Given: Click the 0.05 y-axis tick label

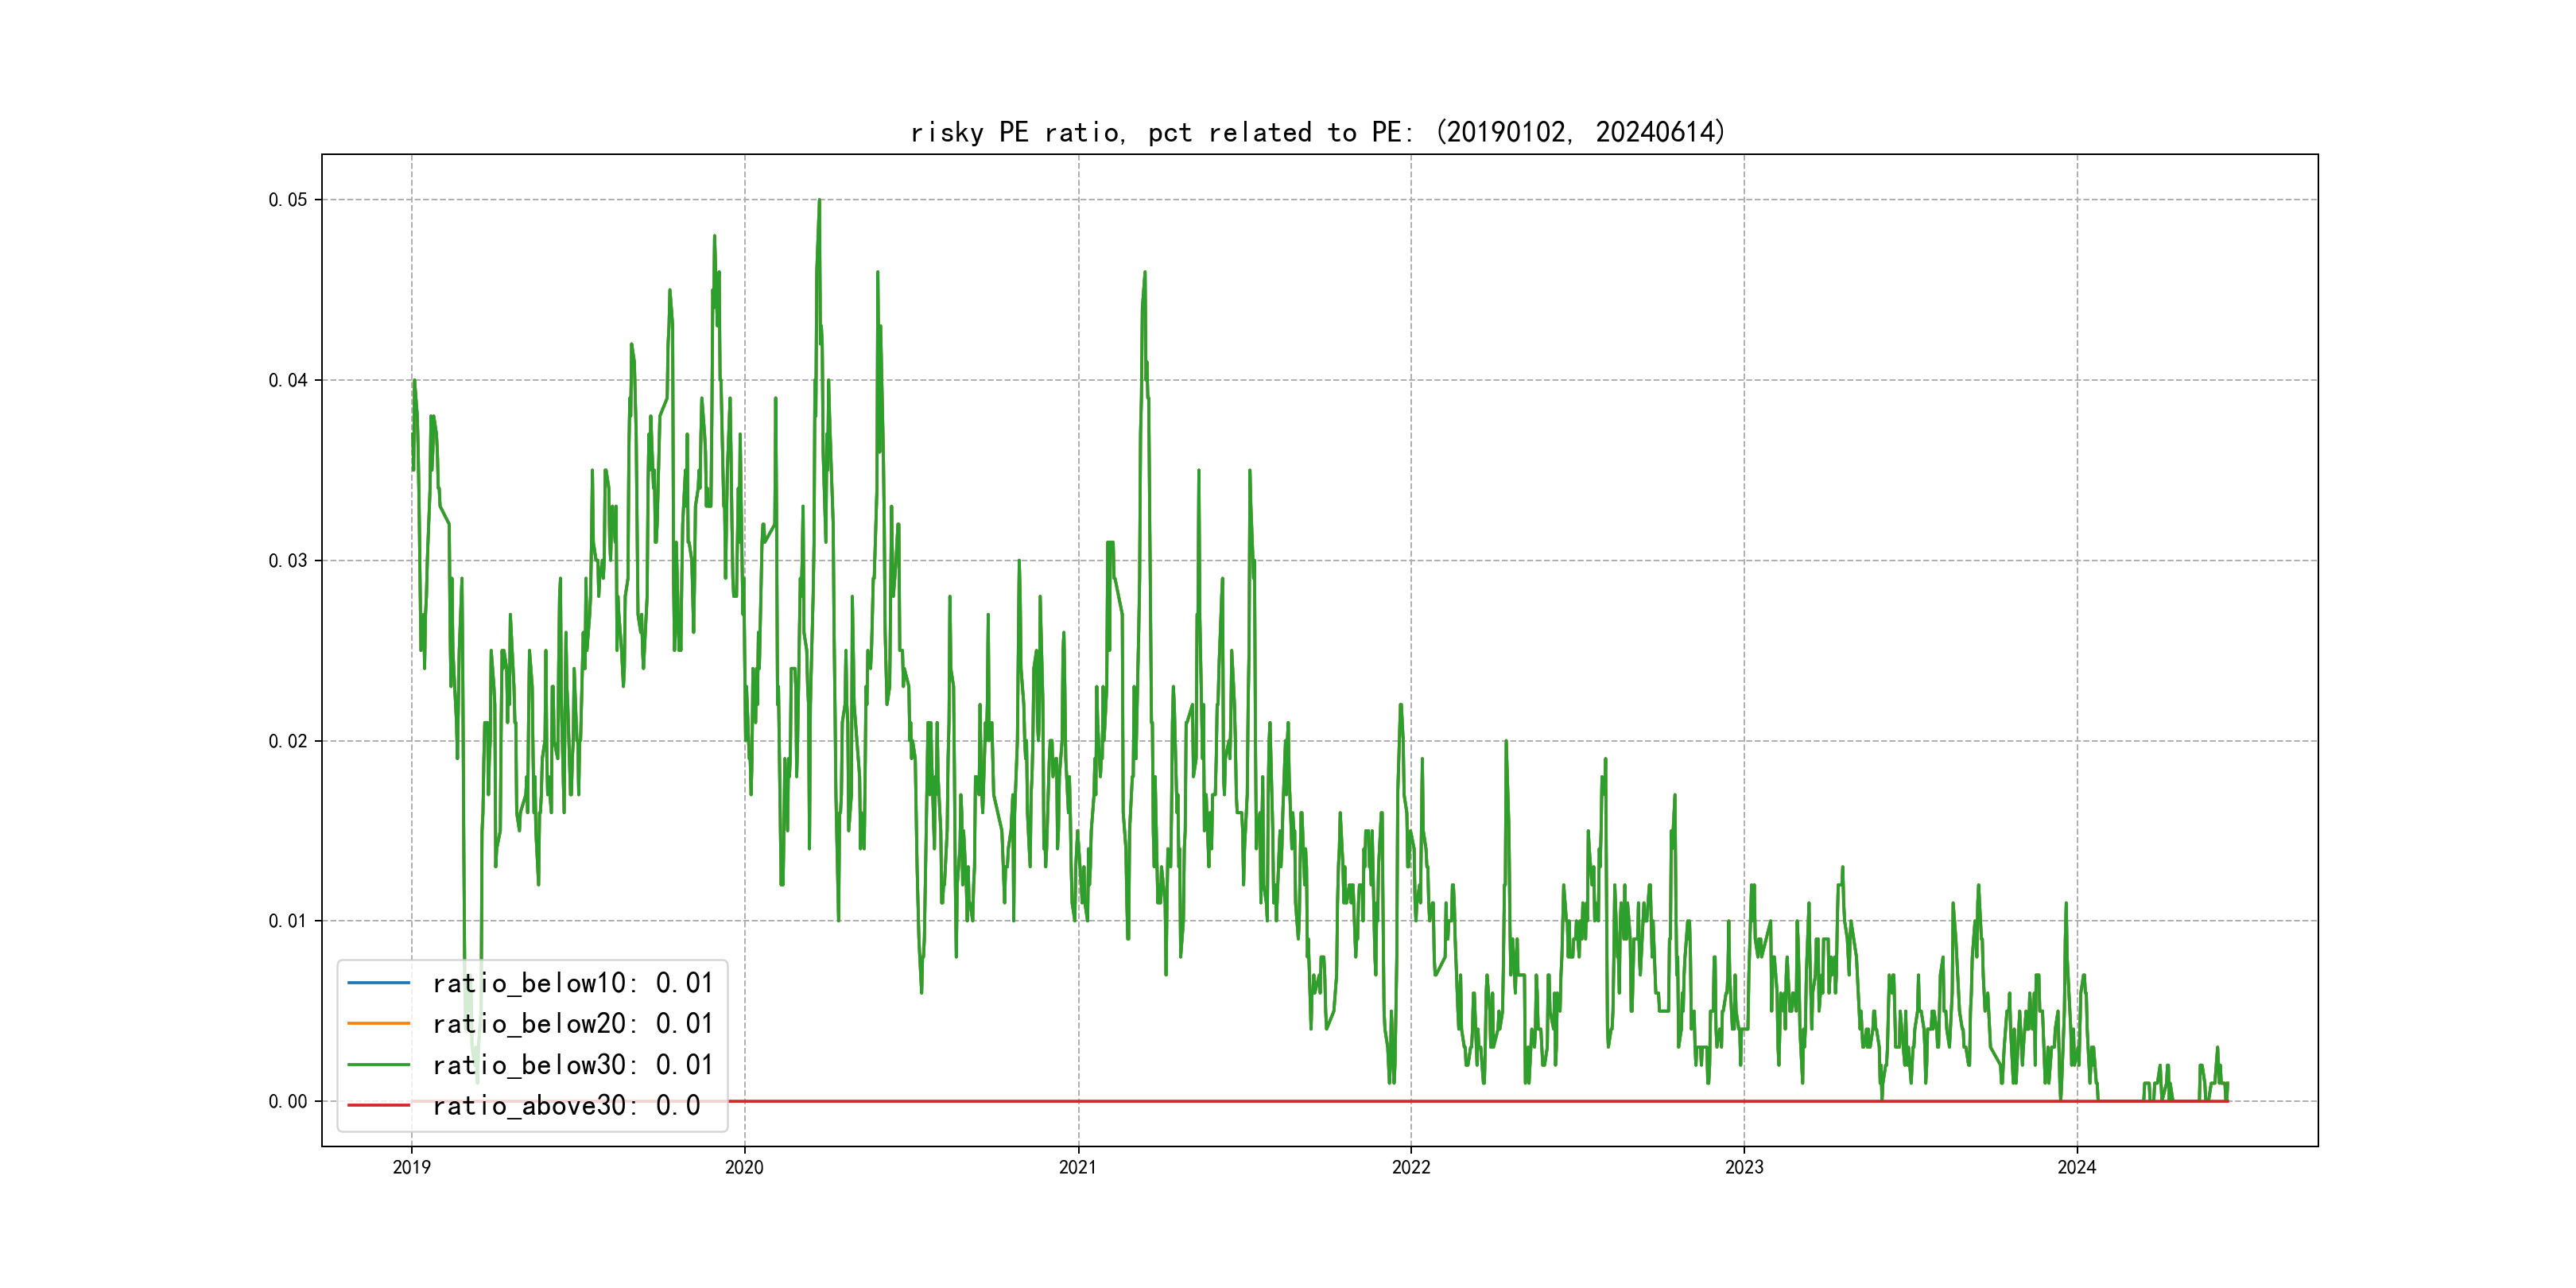Looking at the screenshot, I should 287,200.
